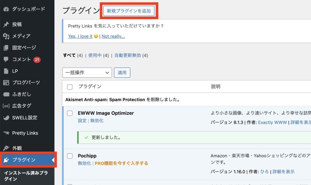Click the Yes, I love it link

(x=80, y=36)
